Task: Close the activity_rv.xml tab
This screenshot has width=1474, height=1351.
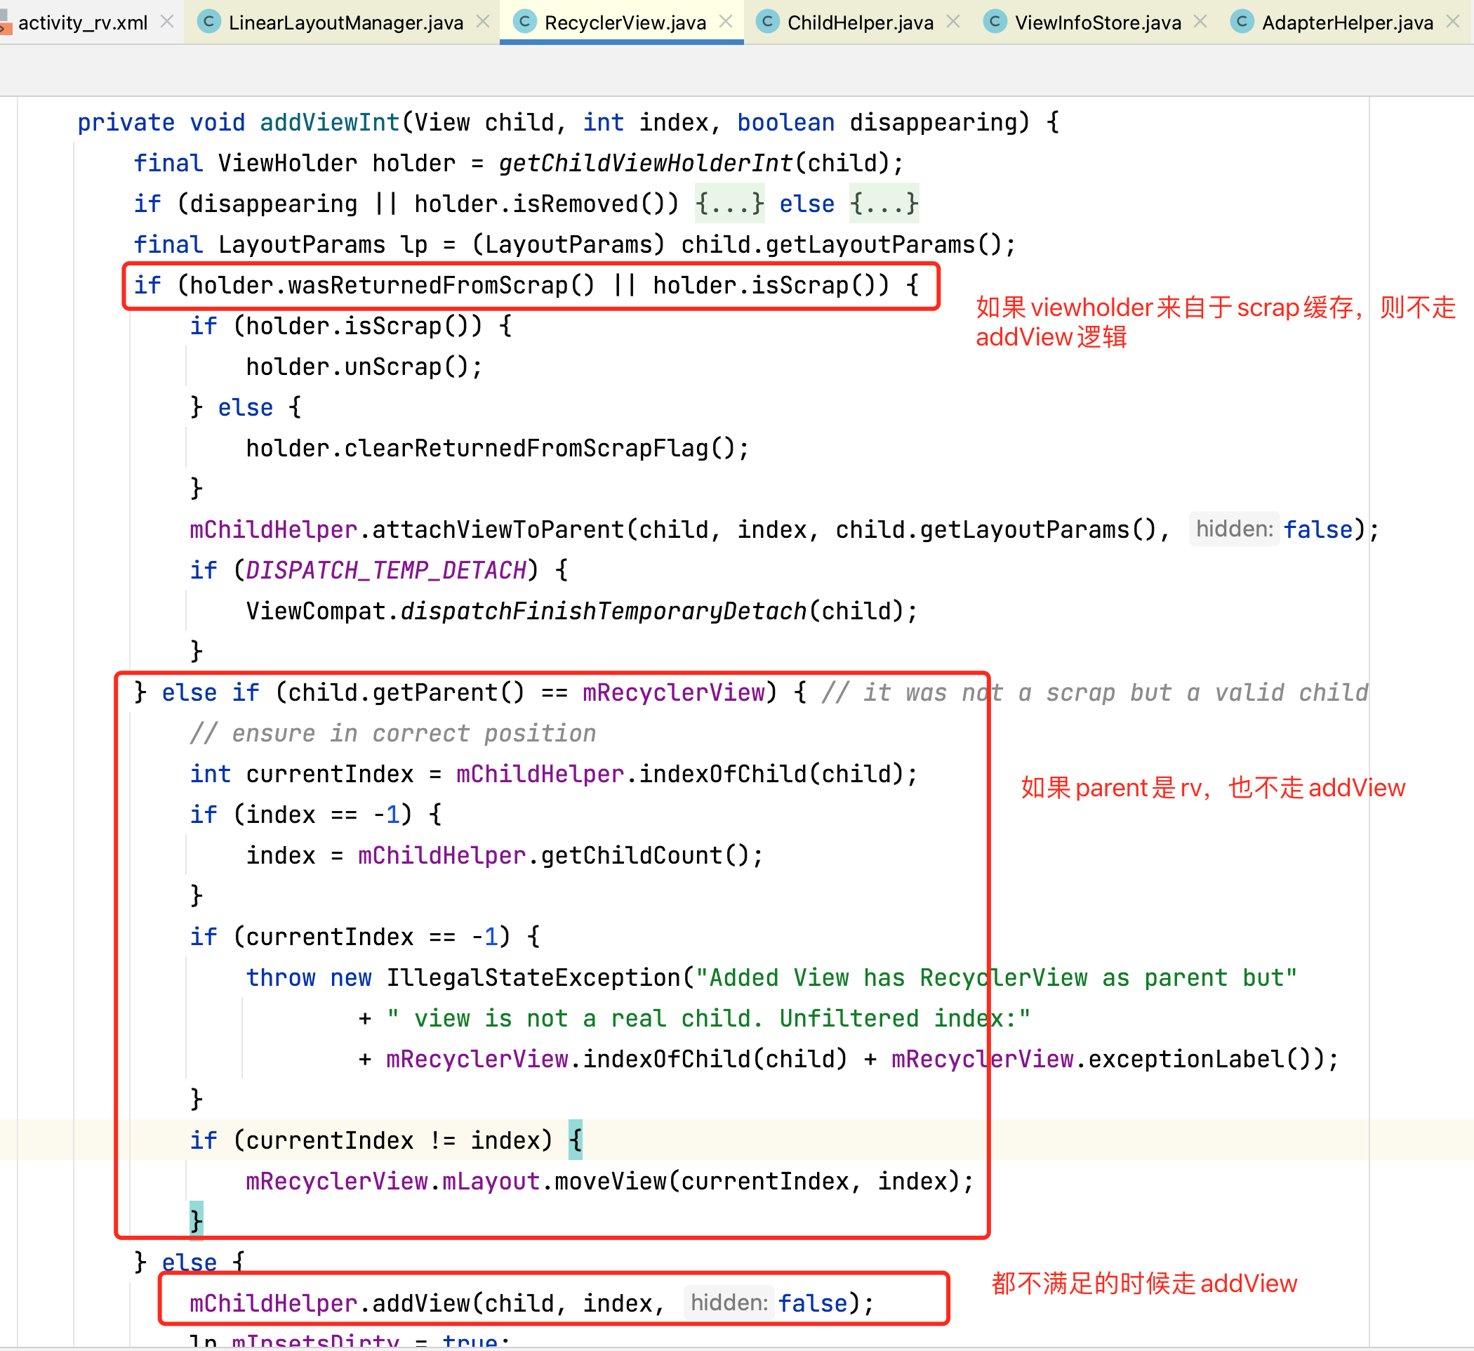Action: pyautogui.click(x=167, y=22)
